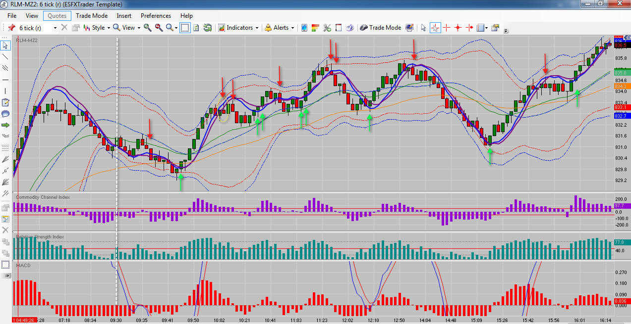Select the Fibonacci fan lines tool
This screenshot has width=631, height=324.
tap(5, 159)
